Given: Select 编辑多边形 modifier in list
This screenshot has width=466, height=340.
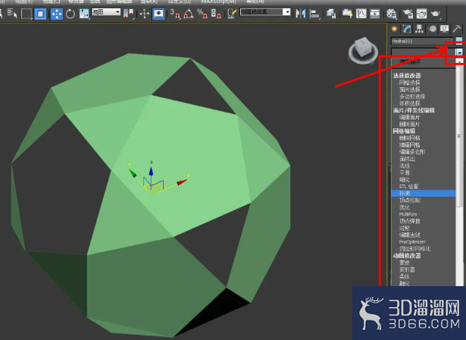Looking at the screenshot, I should coord(412,152).
